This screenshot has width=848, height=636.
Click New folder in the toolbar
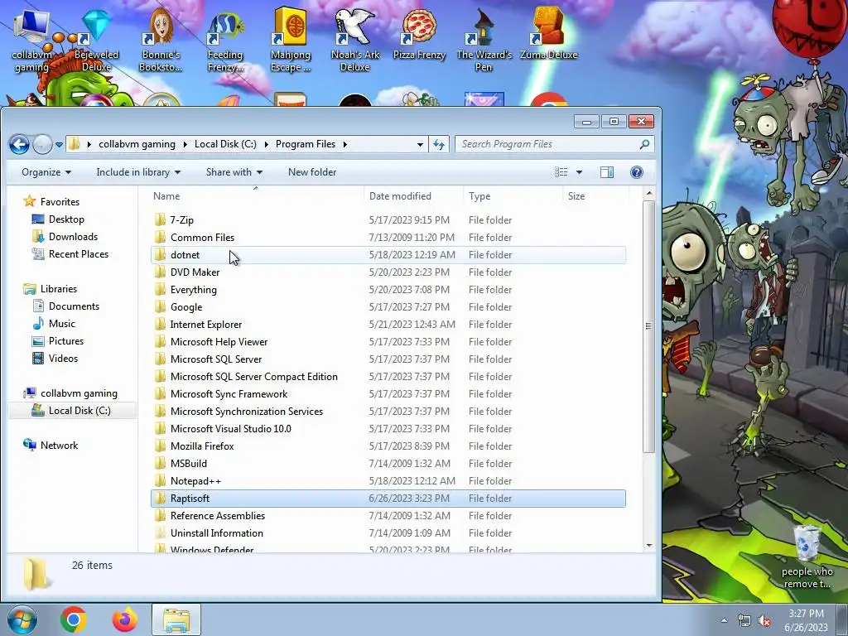(312, 172)
